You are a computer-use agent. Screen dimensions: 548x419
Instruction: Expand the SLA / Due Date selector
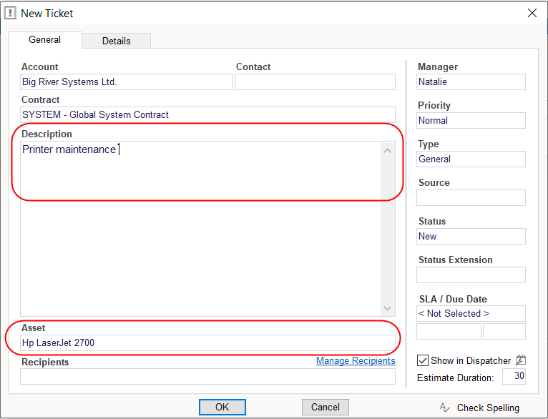471,314
